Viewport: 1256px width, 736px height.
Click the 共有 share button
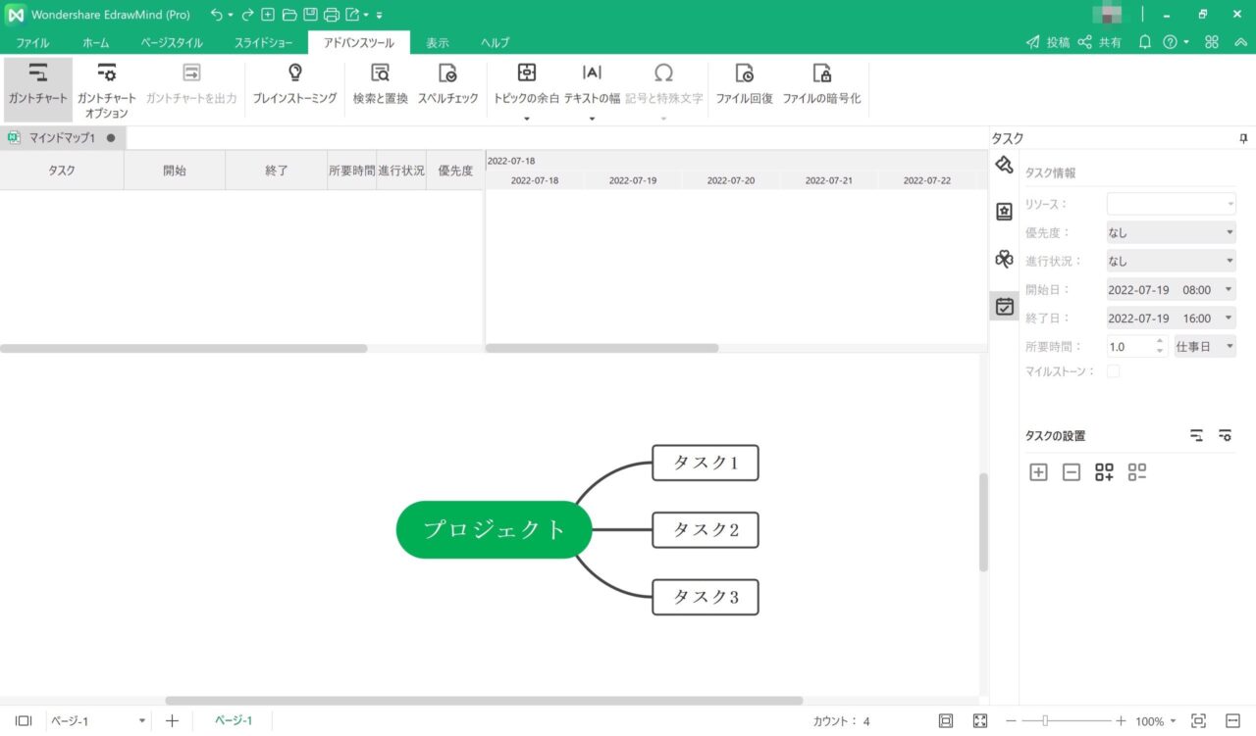1099,42
